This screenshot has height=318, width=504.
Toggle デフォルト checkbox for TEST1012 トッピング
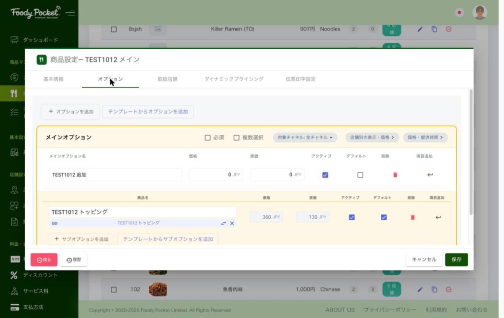coord(384,217)
